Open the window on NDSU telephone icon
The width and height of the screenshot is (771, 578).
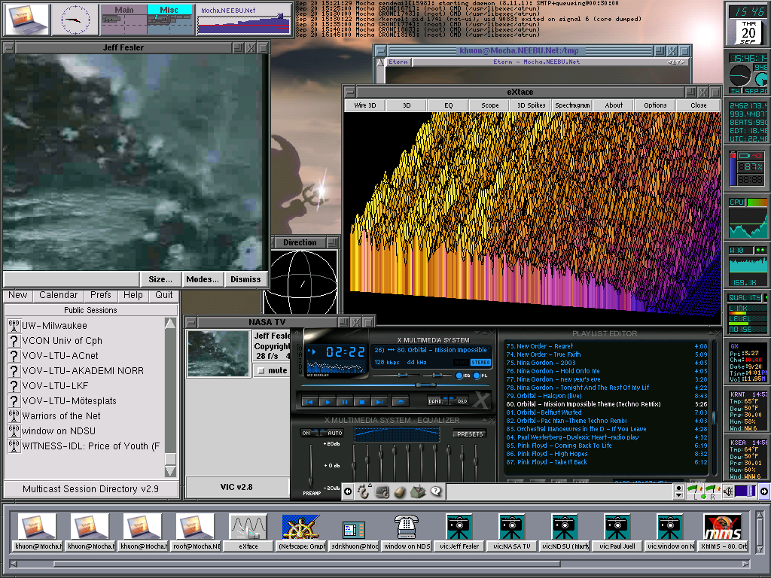coord(407,532)
